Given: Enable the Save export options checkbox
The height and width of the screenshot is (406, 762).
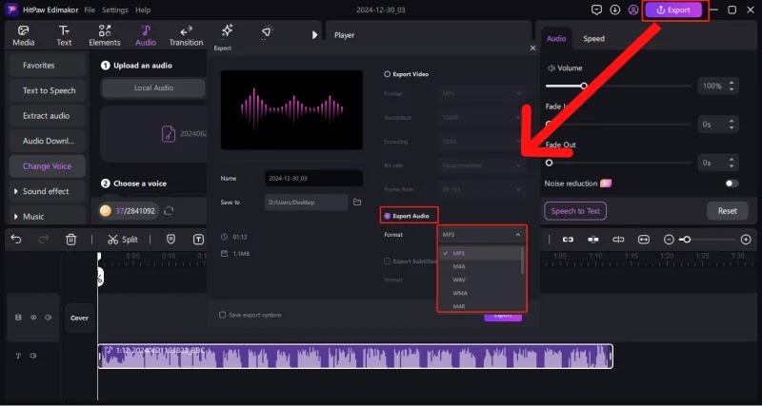Looking at the screenshot, I should [x=222, y=315].
